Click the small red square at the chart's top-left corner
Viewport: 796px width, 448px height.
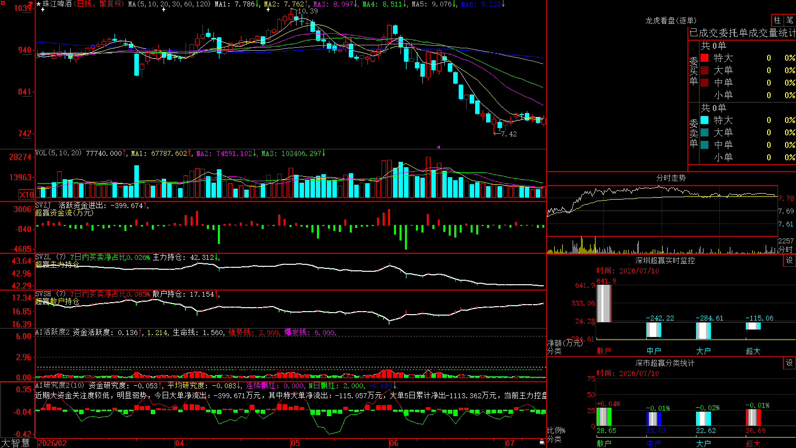tap(2, 2)
